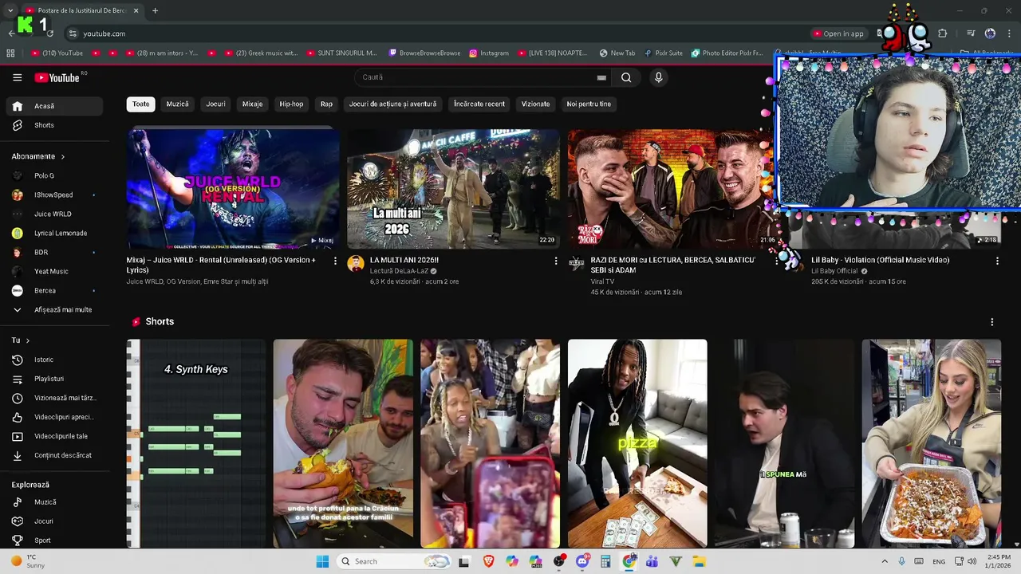This screenshot has width=1021, height=574.
Task: Open the Bercea subscription channel
Action: [x=54, y=290]
